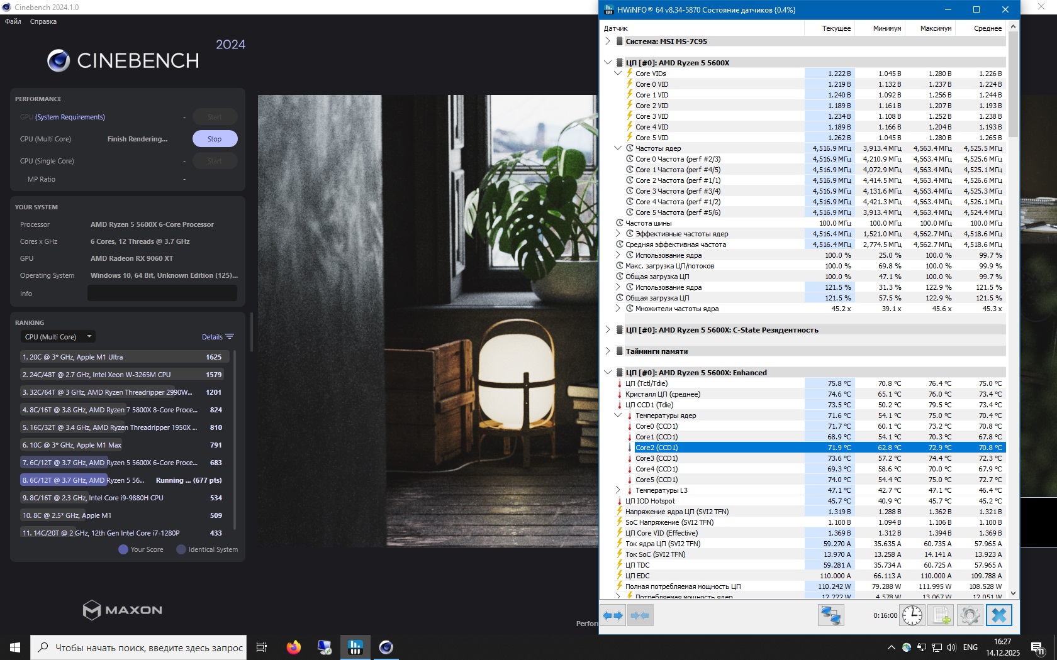This screenshot has width=1057, height=660.
Task: Show hidden system tray icons
Action: coord(891,647)
